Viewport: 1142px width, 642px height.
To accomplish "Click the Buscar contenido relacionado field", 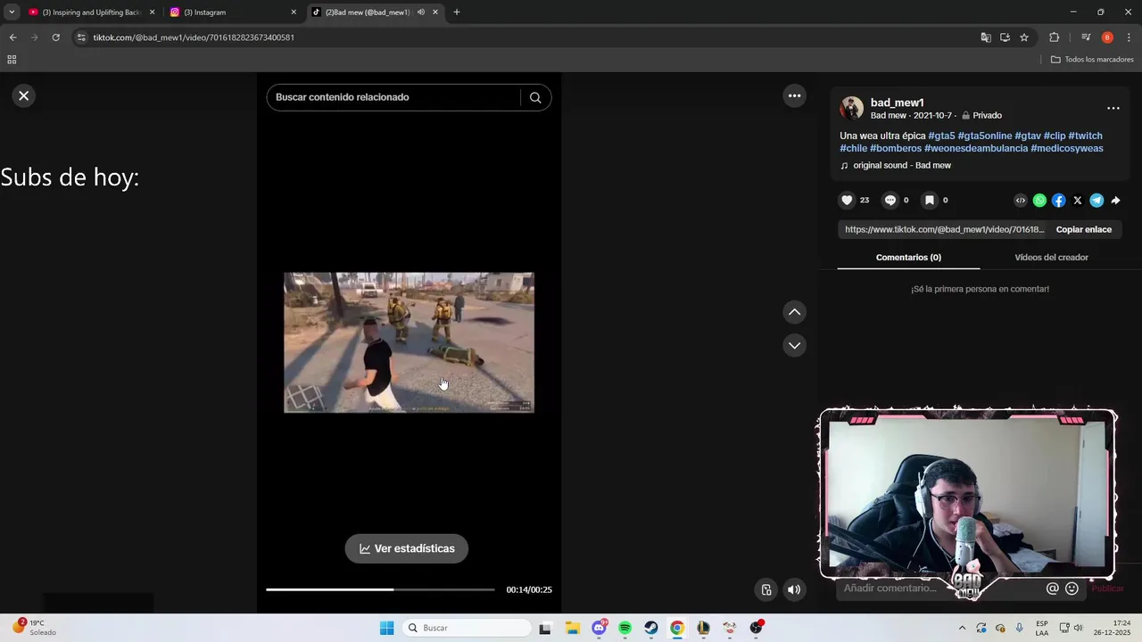I will 393,97.
